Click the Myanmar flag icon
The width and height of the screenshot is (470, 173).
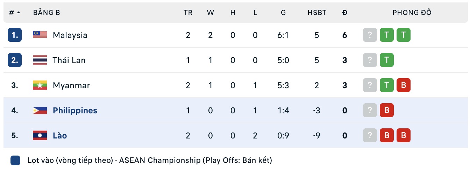[40, 85]
